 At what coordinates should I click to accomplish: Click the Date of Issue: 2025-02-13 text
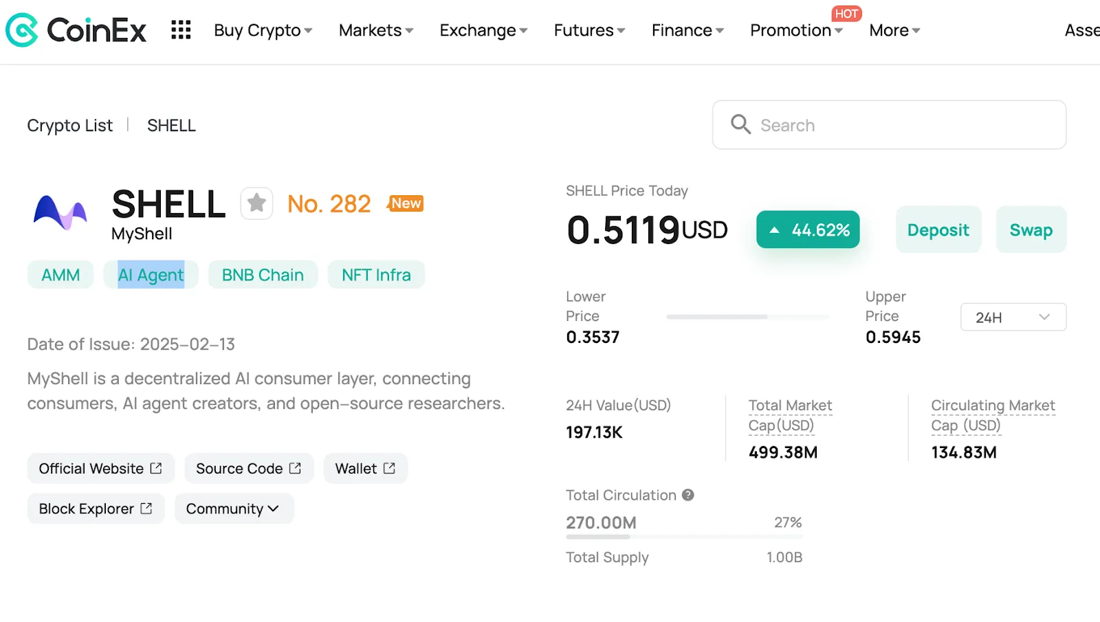(131, 344)
